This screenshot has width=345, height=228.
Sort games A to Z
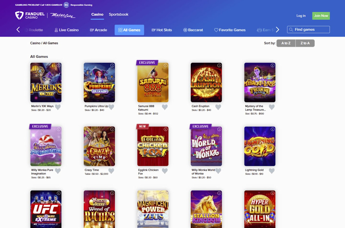pos(286,43)
